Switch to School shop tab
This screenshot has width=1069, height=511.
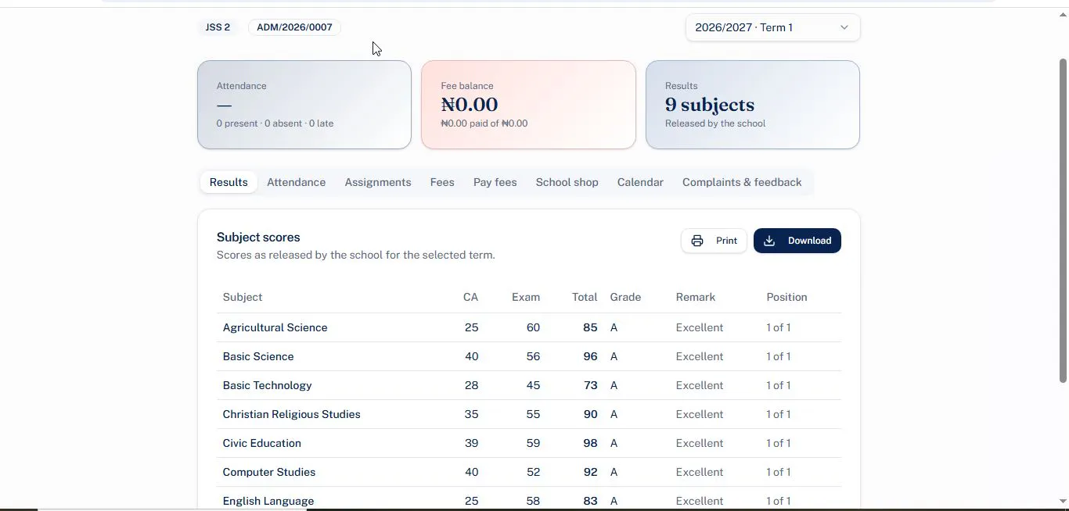coord(567,182)
